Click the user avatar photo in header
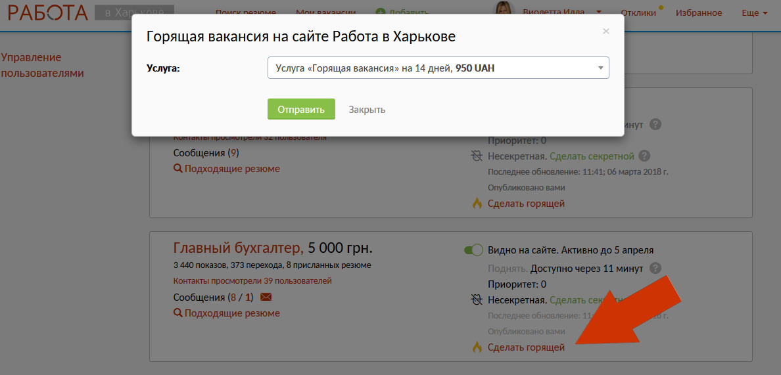 coord(505,11)
